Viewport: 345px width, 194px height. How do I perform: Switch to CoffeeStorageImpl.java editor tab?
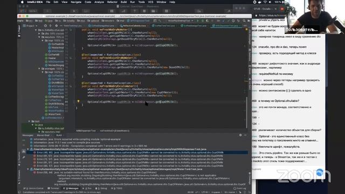pyautogui.click(x=102, y=26)
